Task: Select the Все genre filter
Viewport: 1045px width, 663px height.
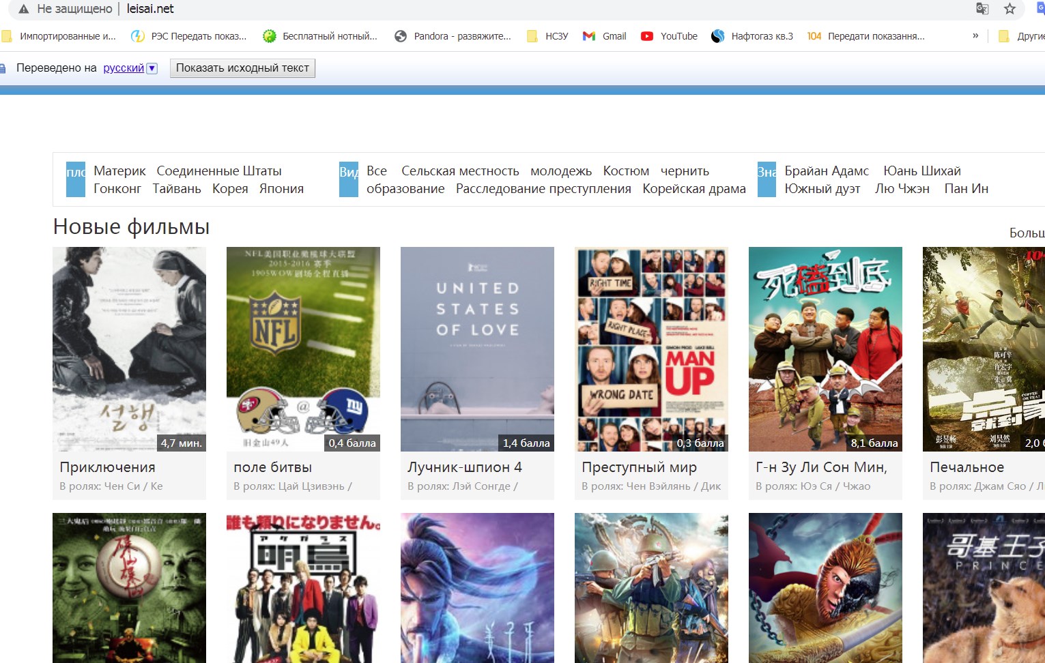Action: click(377, 171)
